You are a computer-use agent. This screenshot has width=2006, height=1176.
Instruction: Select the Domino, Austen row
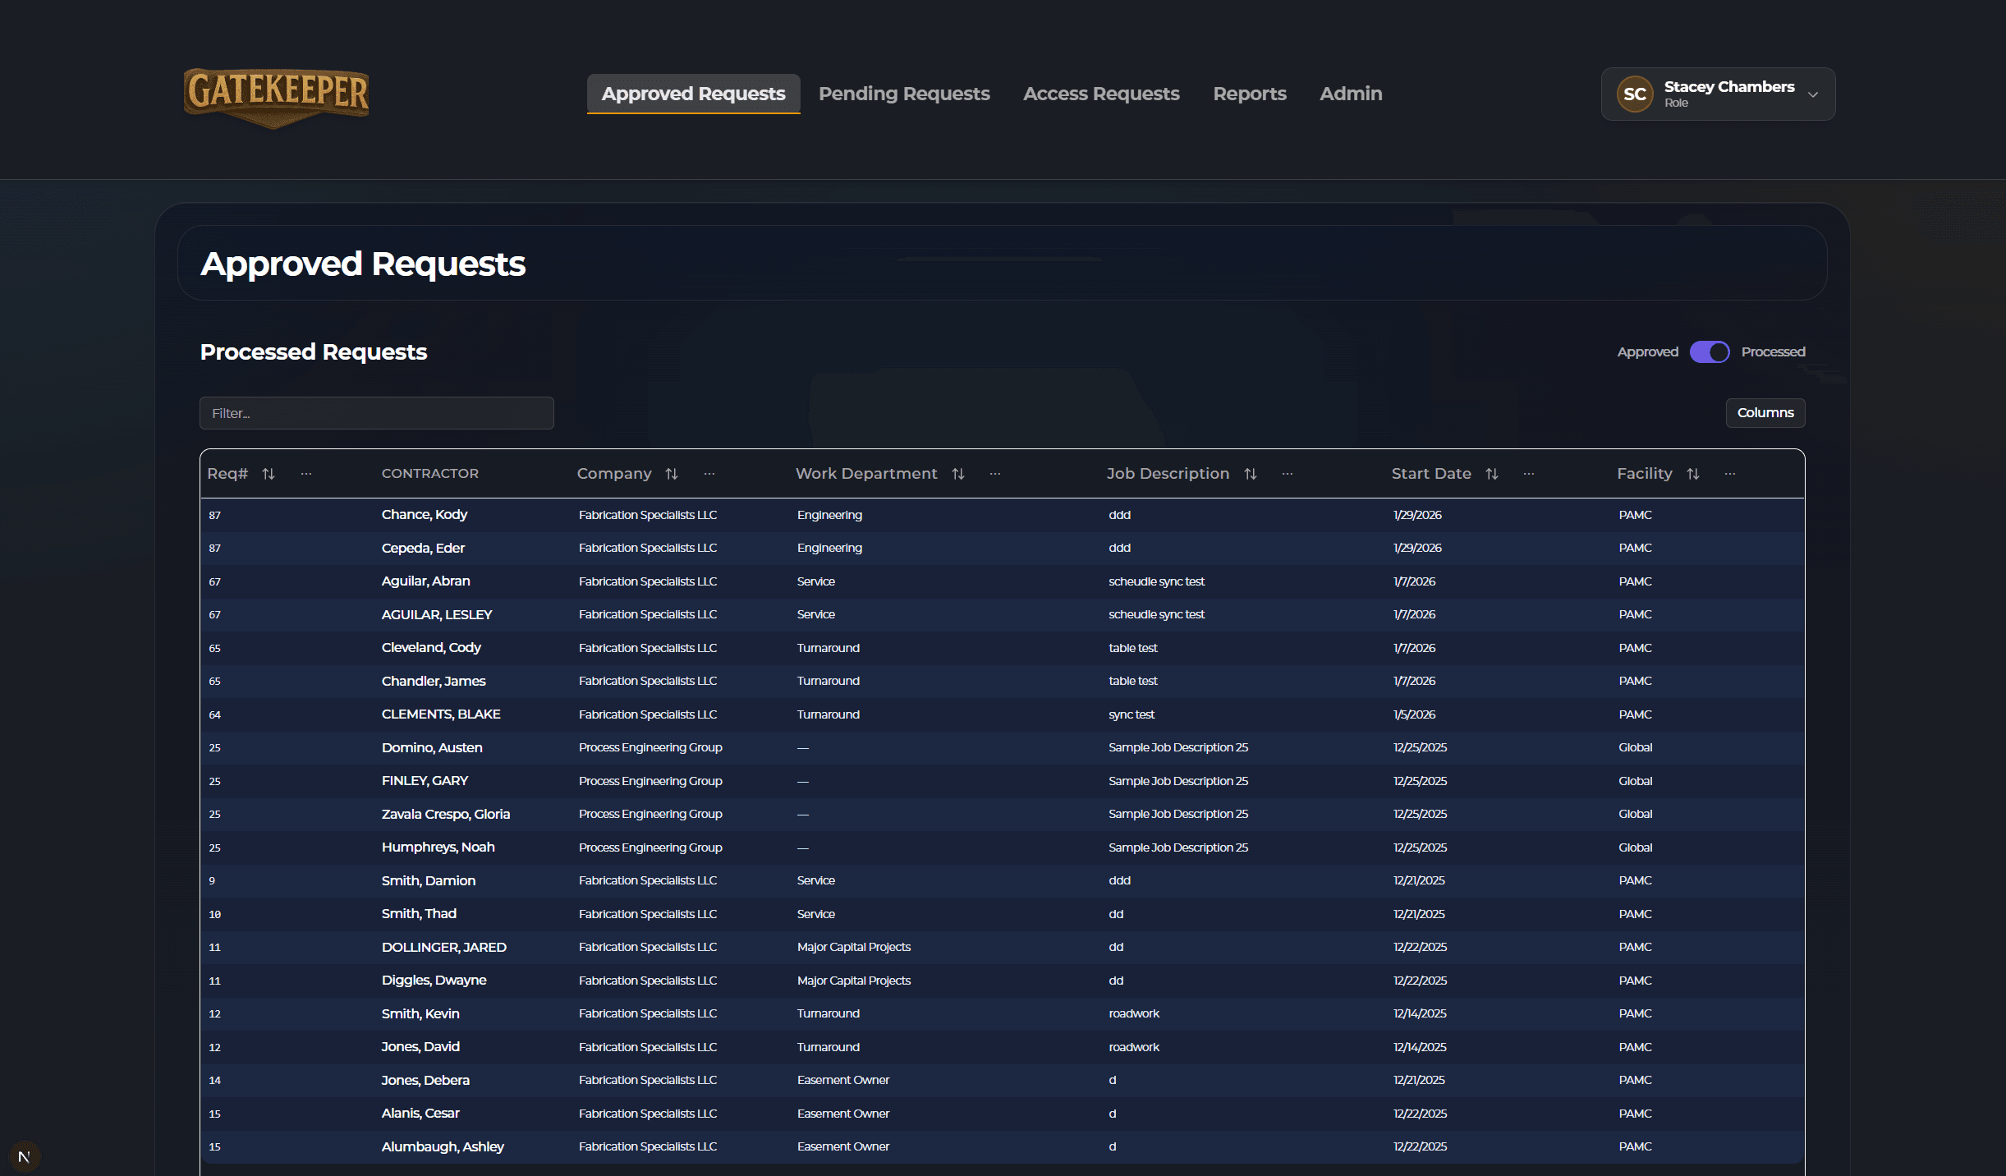click(x=1002, y=747)
